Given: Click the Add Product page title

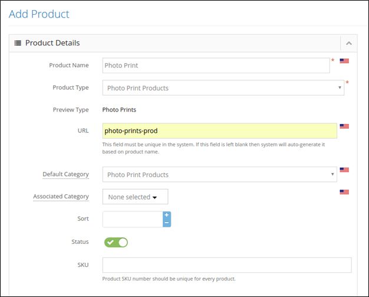Looking at the screenshot, I should (39, 14).
